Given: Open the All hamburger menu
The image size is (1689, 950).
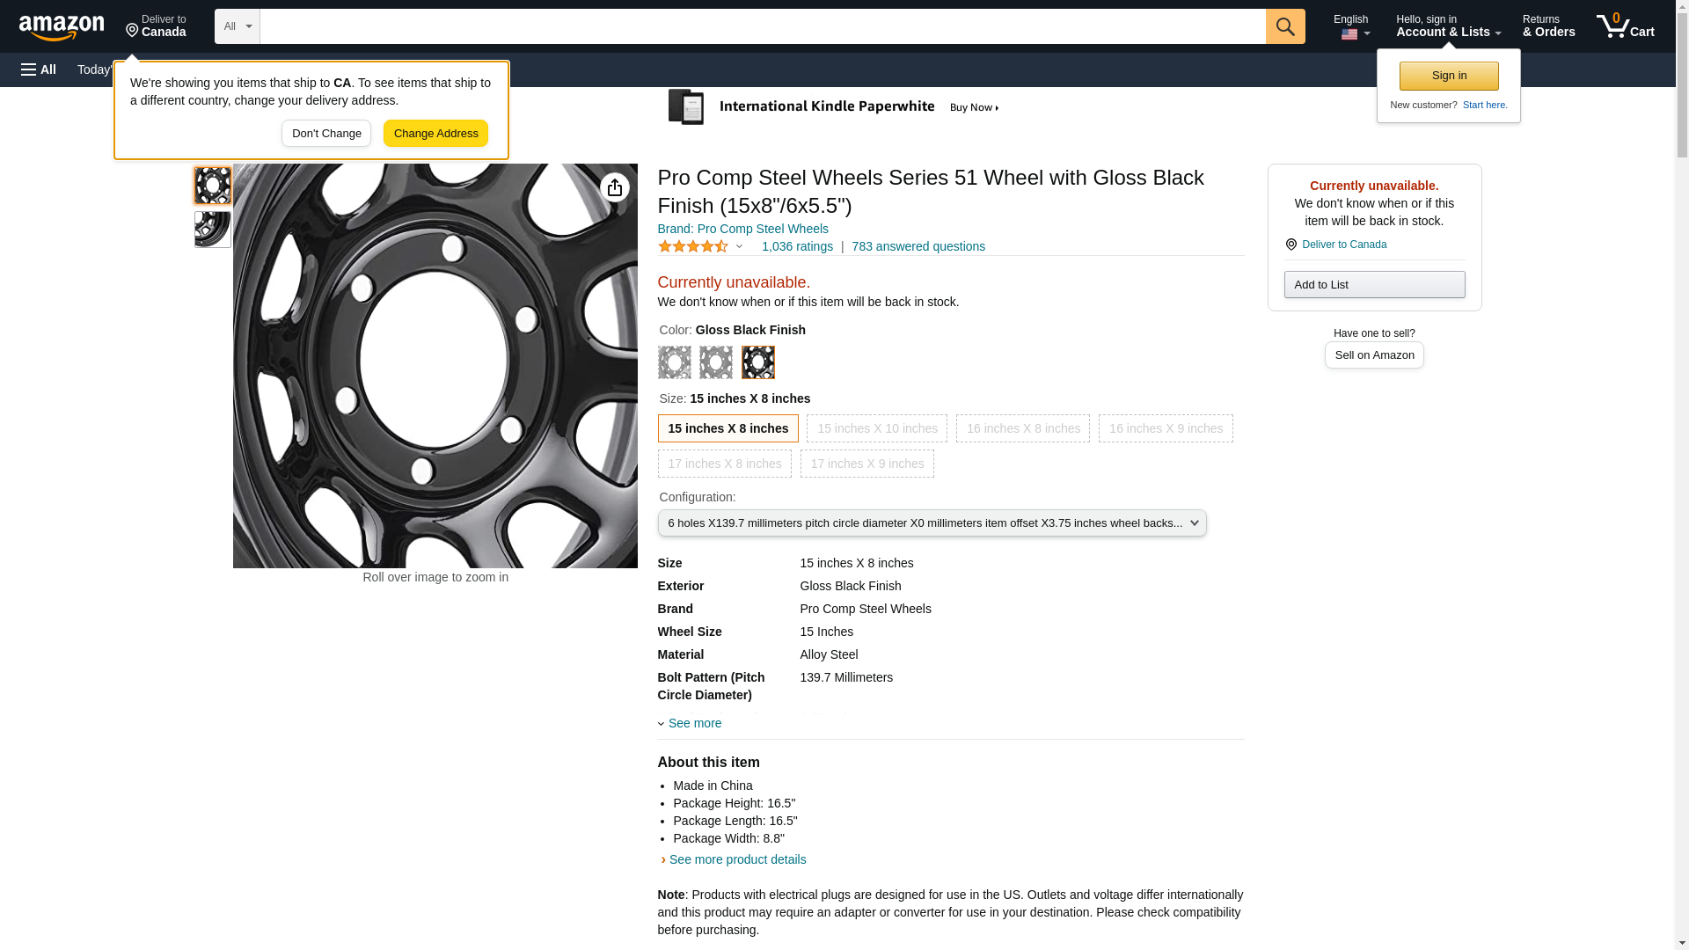Looking at the screenshot, I should tap(39, 69).
